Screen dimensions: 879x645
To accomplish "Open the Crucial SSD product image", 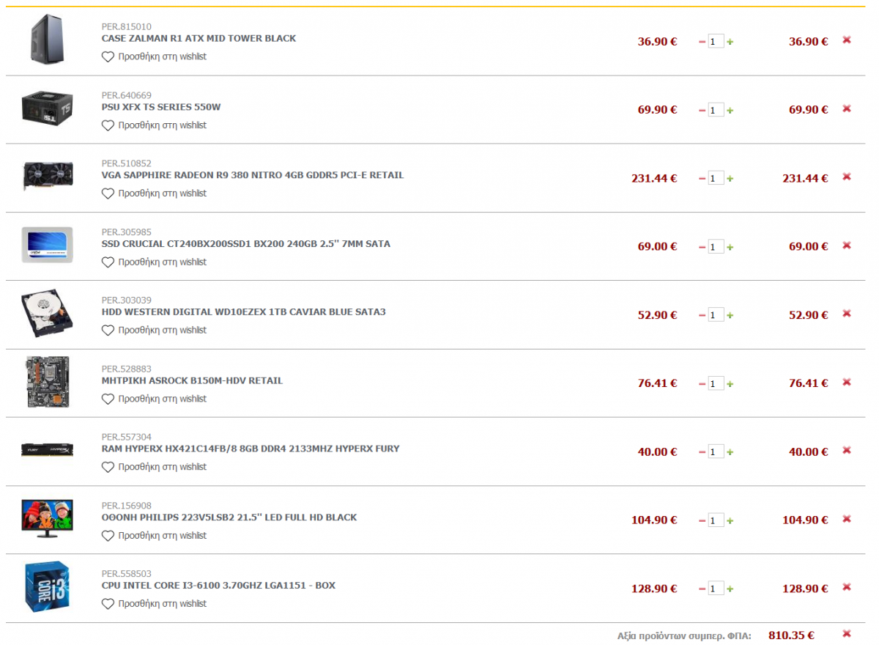I will [48, 245].
